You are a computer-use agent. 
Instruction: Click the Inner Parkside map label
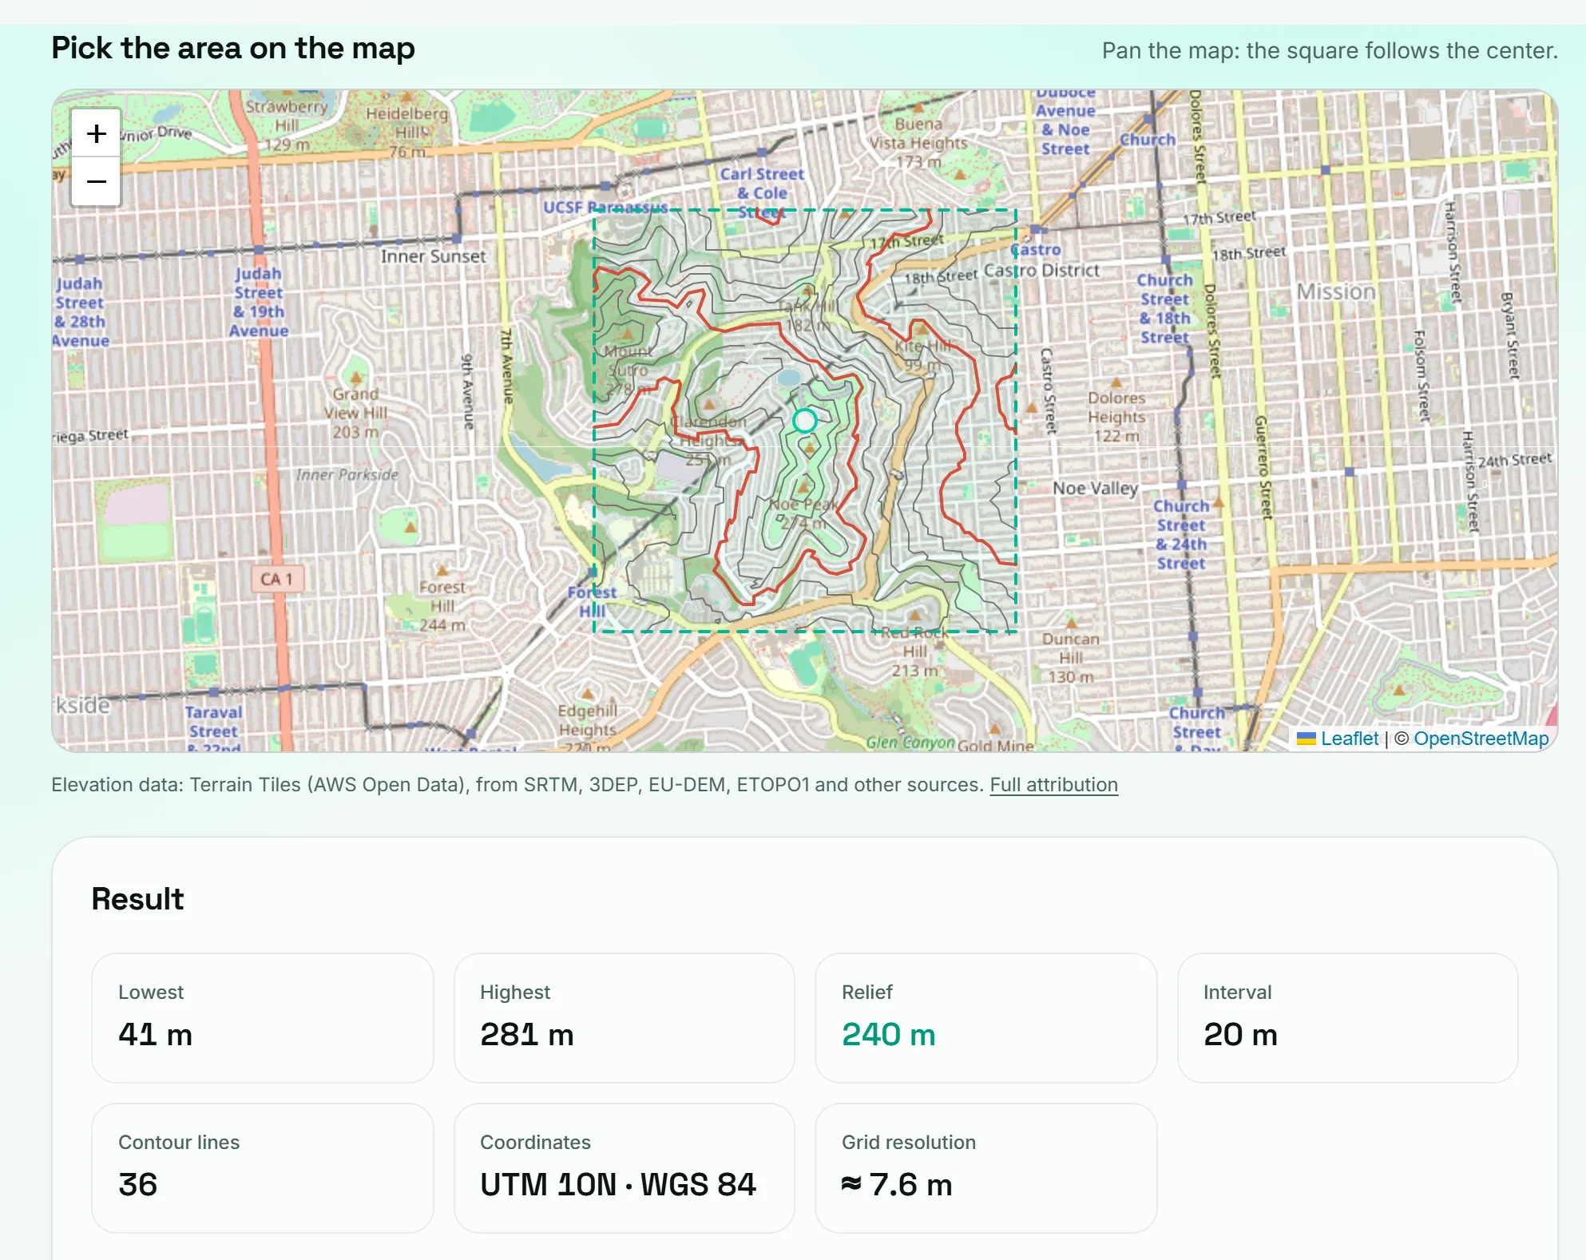pos(347,474)
